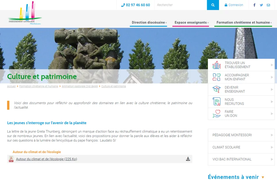Viewport: 277px width, 180px height.
Task: Expand the Direction diocésaine menu
Action: pyautogui.click(x=149, y=22)
